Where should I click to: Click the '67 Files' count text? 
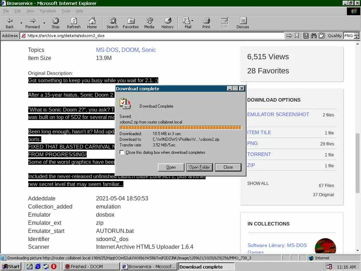[x=326, y=185]
